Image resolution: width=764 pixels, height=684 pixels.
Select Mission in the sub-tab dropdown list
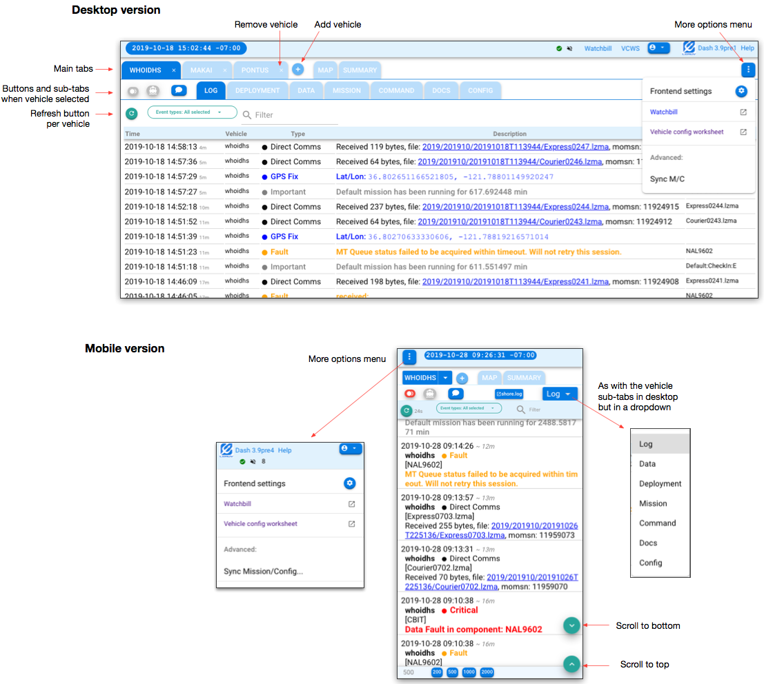point(653,503)
